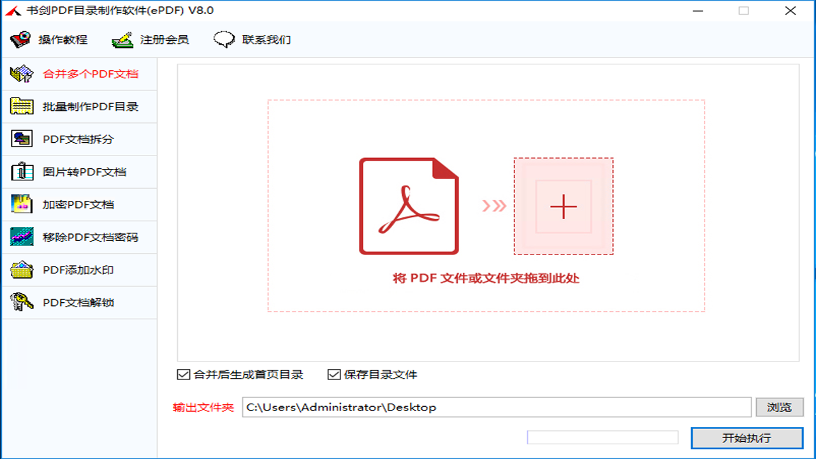Uncheck 合并后生成首页目录 option

182,375
